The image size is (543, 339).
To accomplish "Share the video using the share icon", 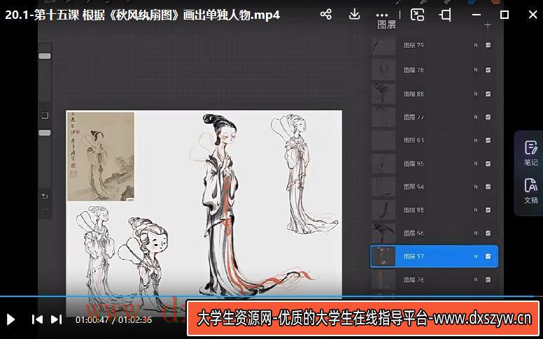I will [x=326, y=15].
